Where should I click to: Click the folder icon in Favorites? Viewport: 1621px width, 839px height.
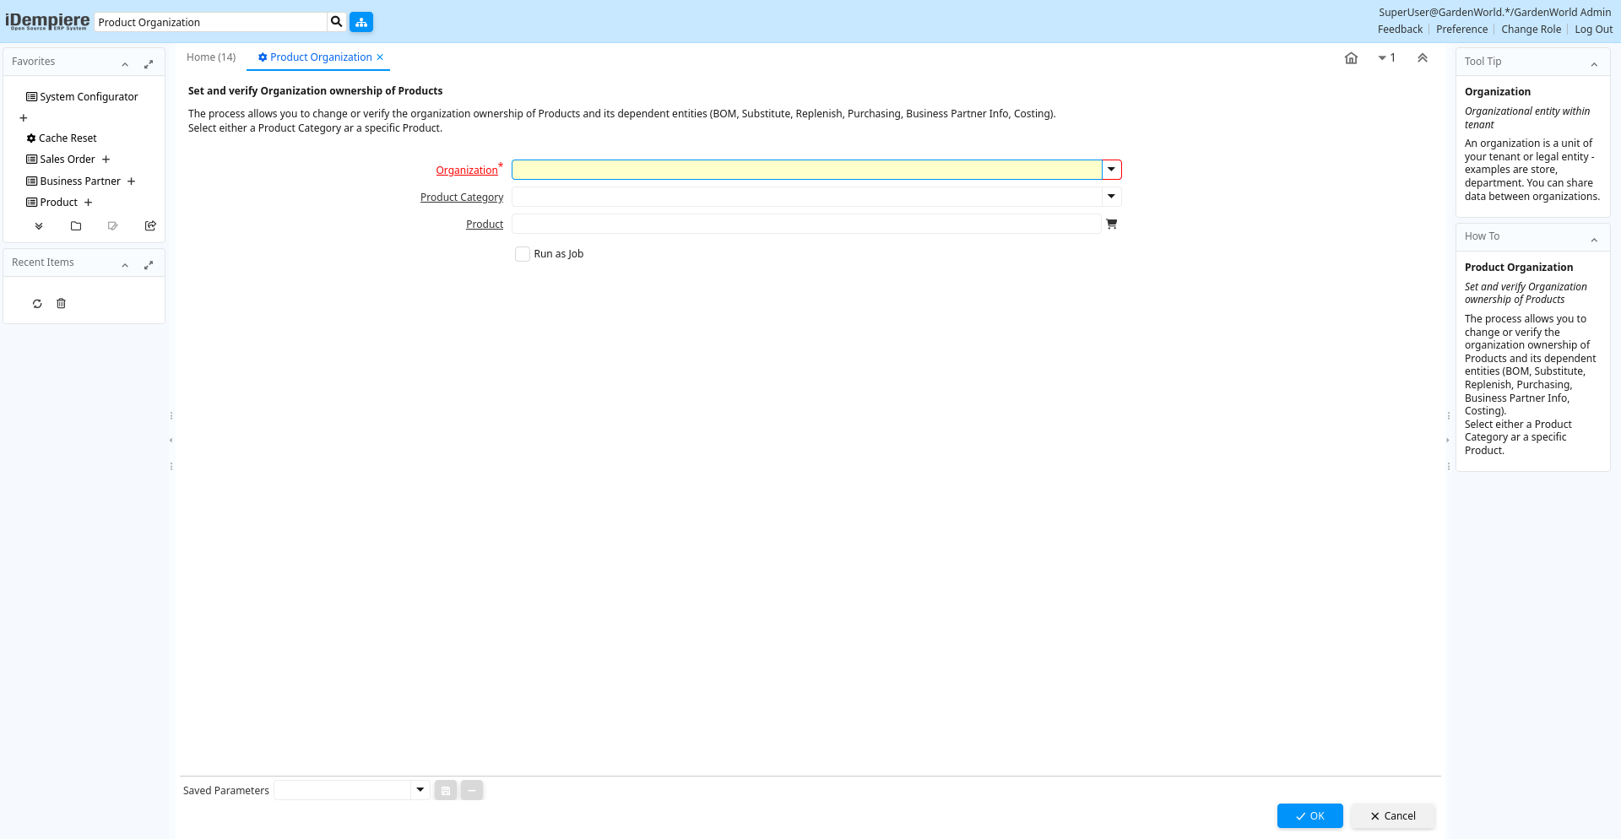click(x=76, y=226)
